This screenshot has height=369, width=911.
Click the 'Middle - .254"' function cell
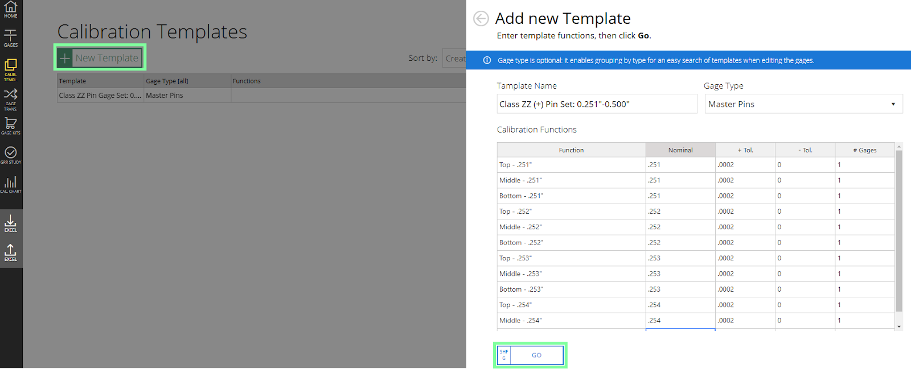tap(571, 321)
